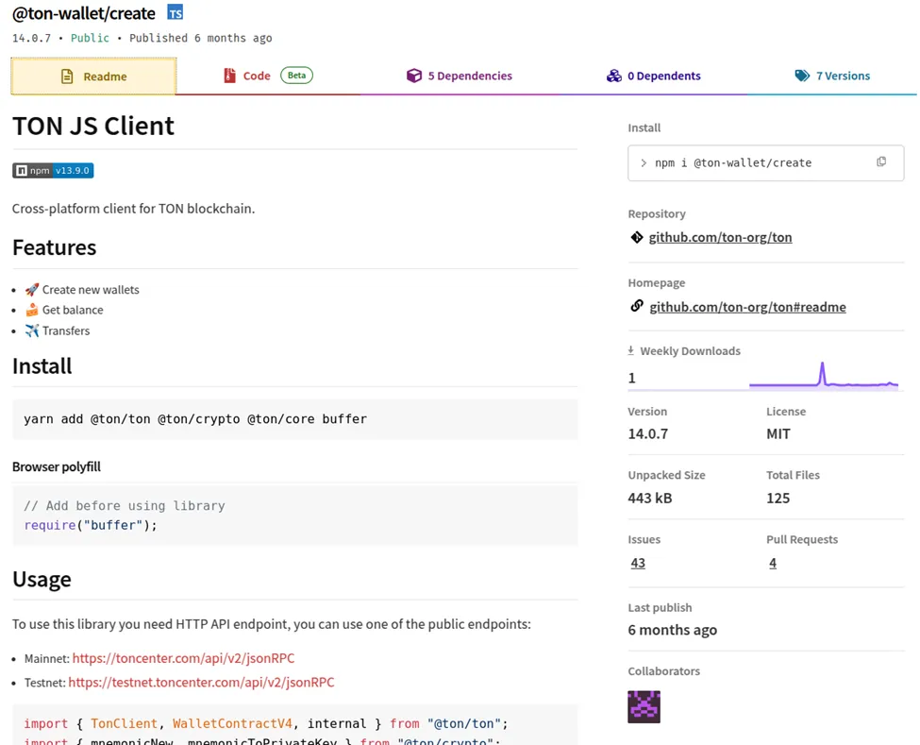The image size is (920, 745).
Task: Open the Testnet toncenter jsonRPC link
Action: (201, 682)
